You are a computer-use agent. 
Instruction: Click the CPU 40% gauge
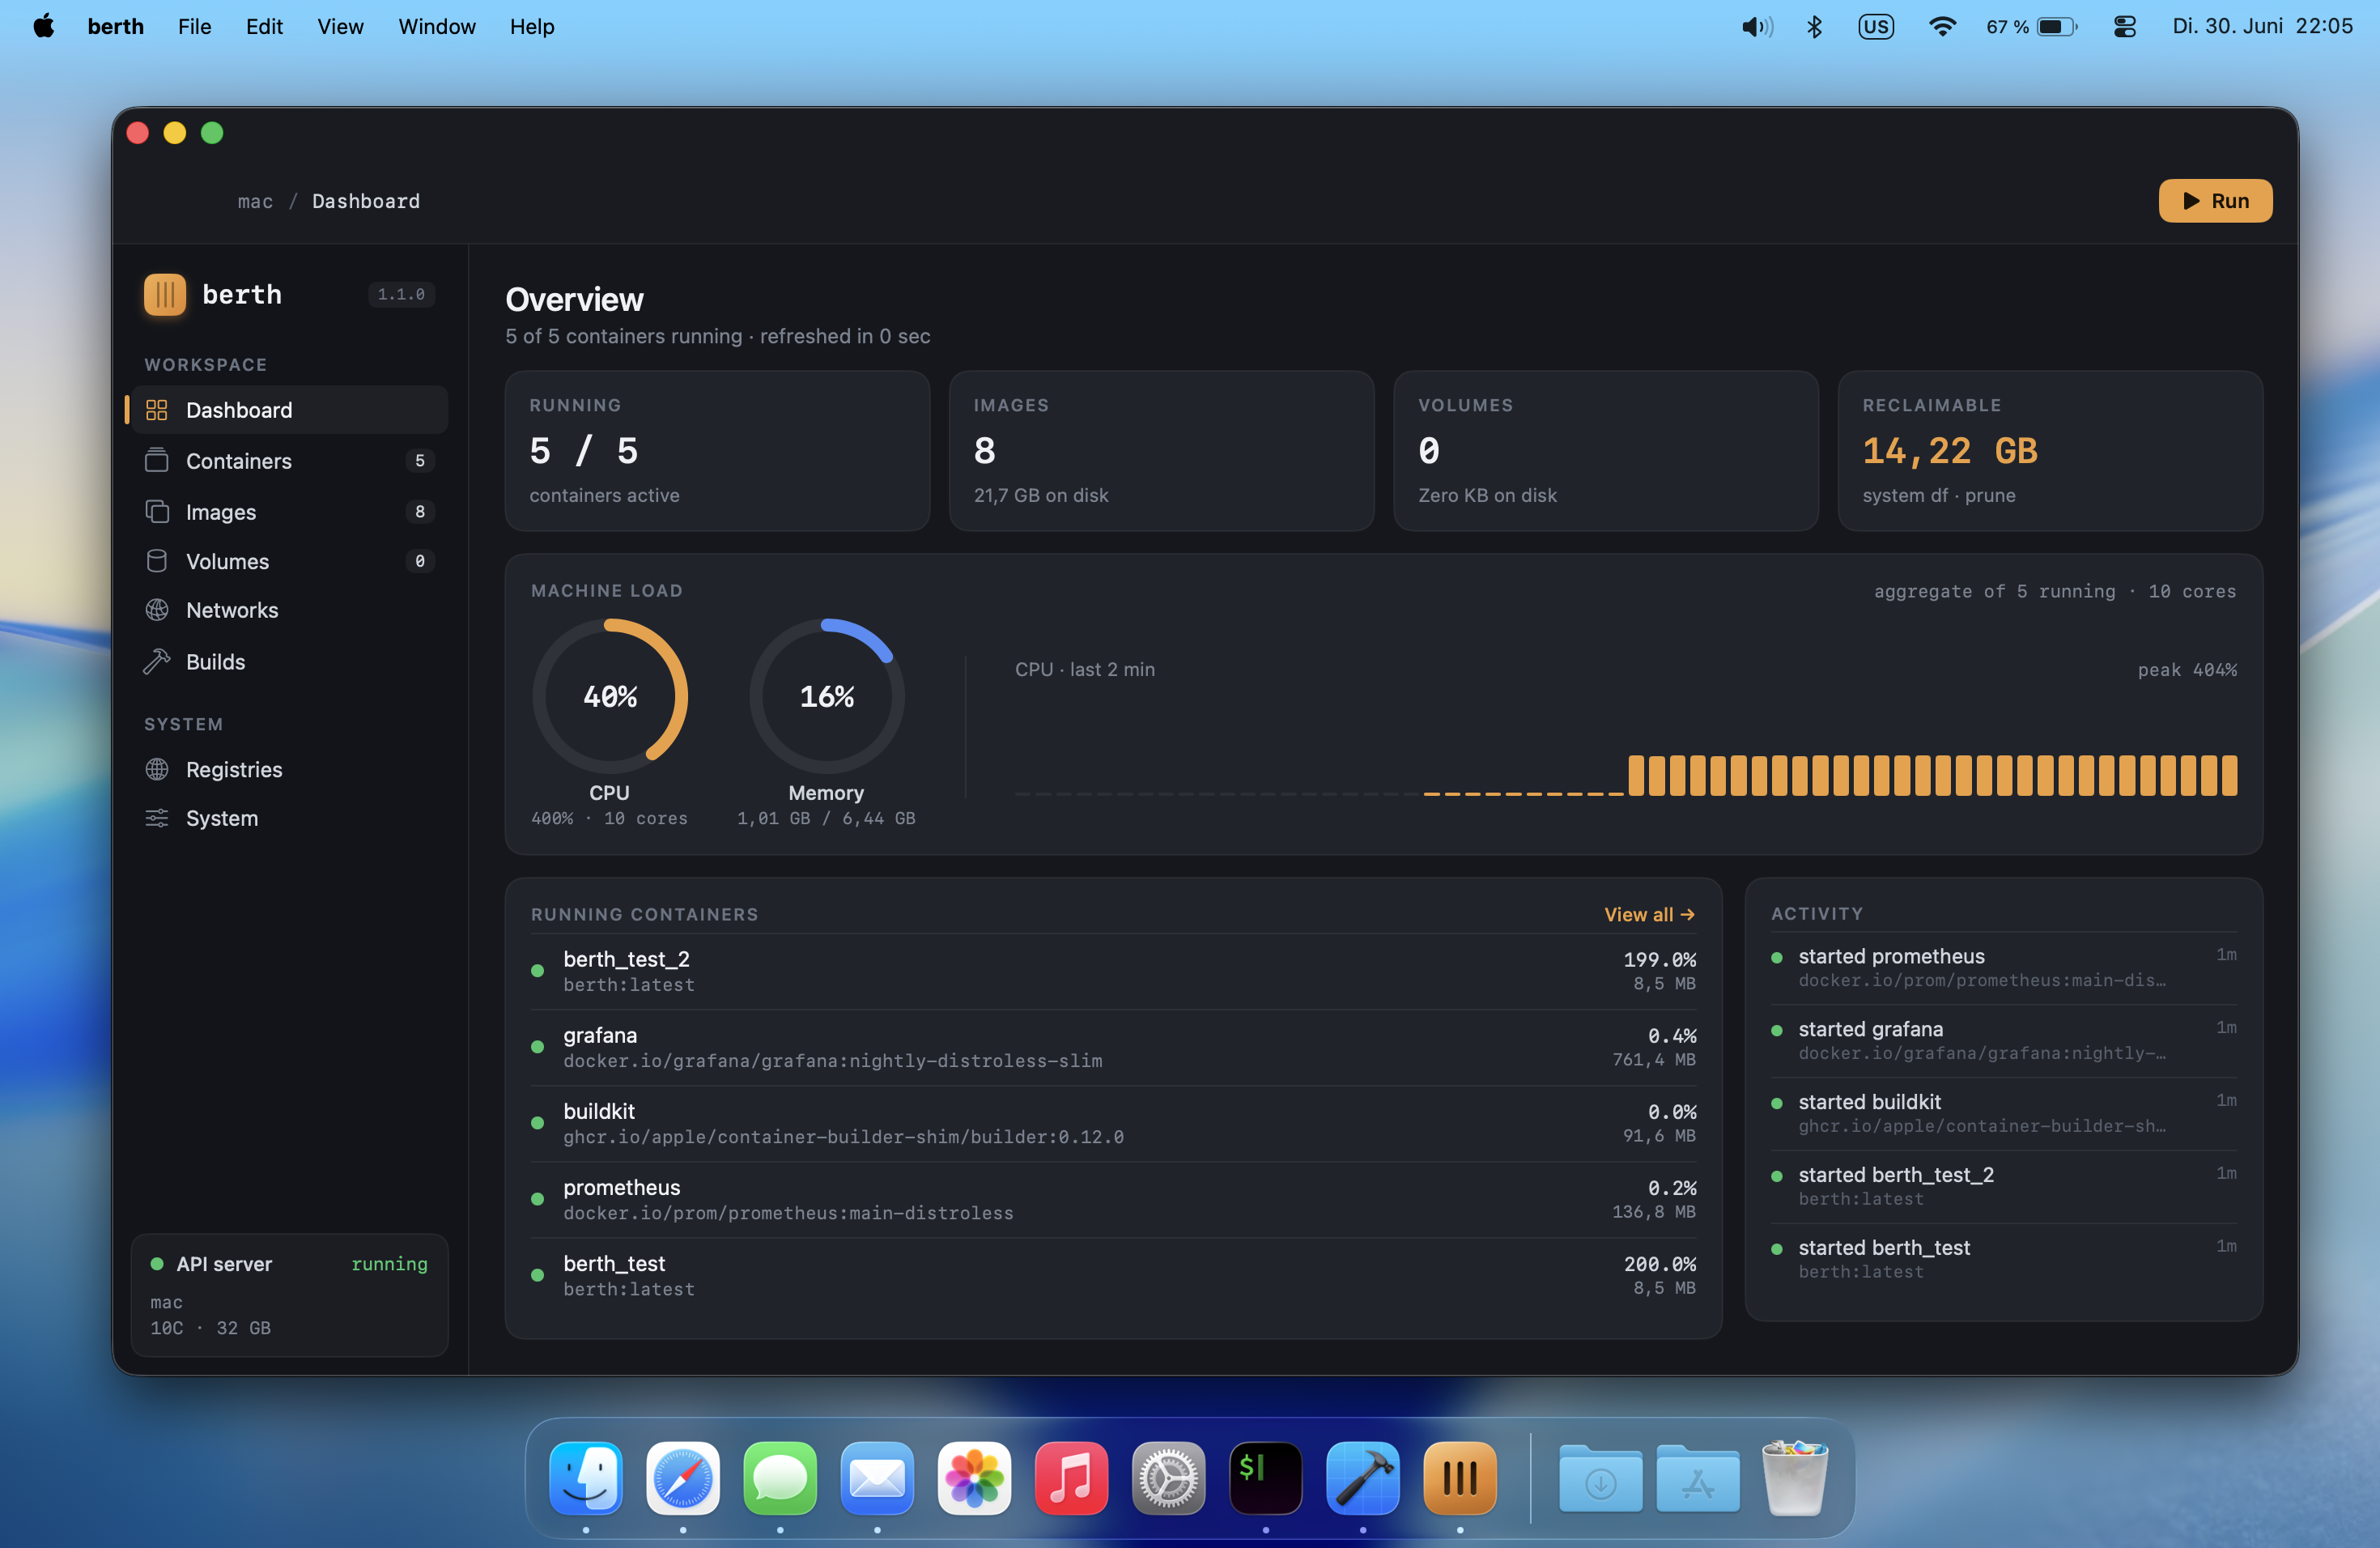point(610,696)
